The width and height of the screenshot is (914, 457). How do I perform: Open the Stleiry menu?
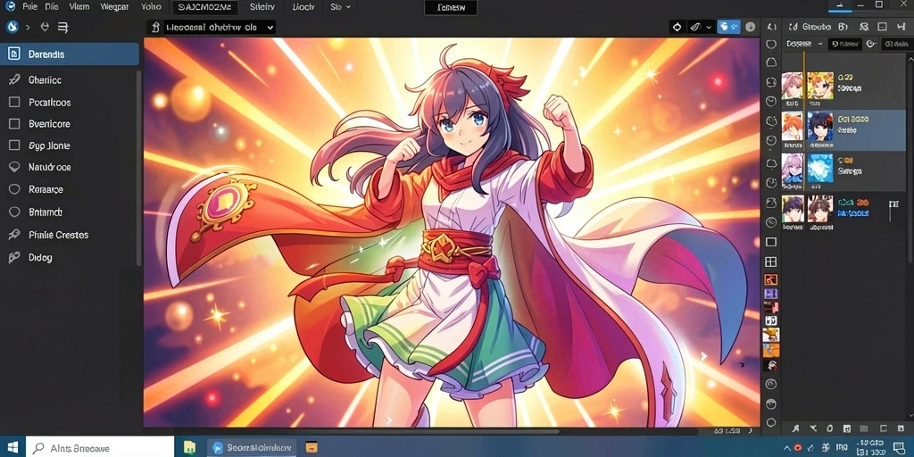[262, 7]
